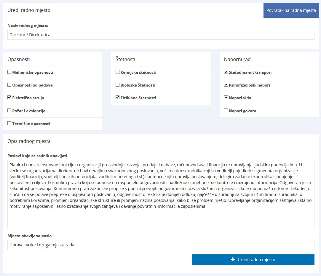Viewport: 321px width, 276px height.
Task: Untick Fiziklane Štetnosti checkbox
Action: 118,98
